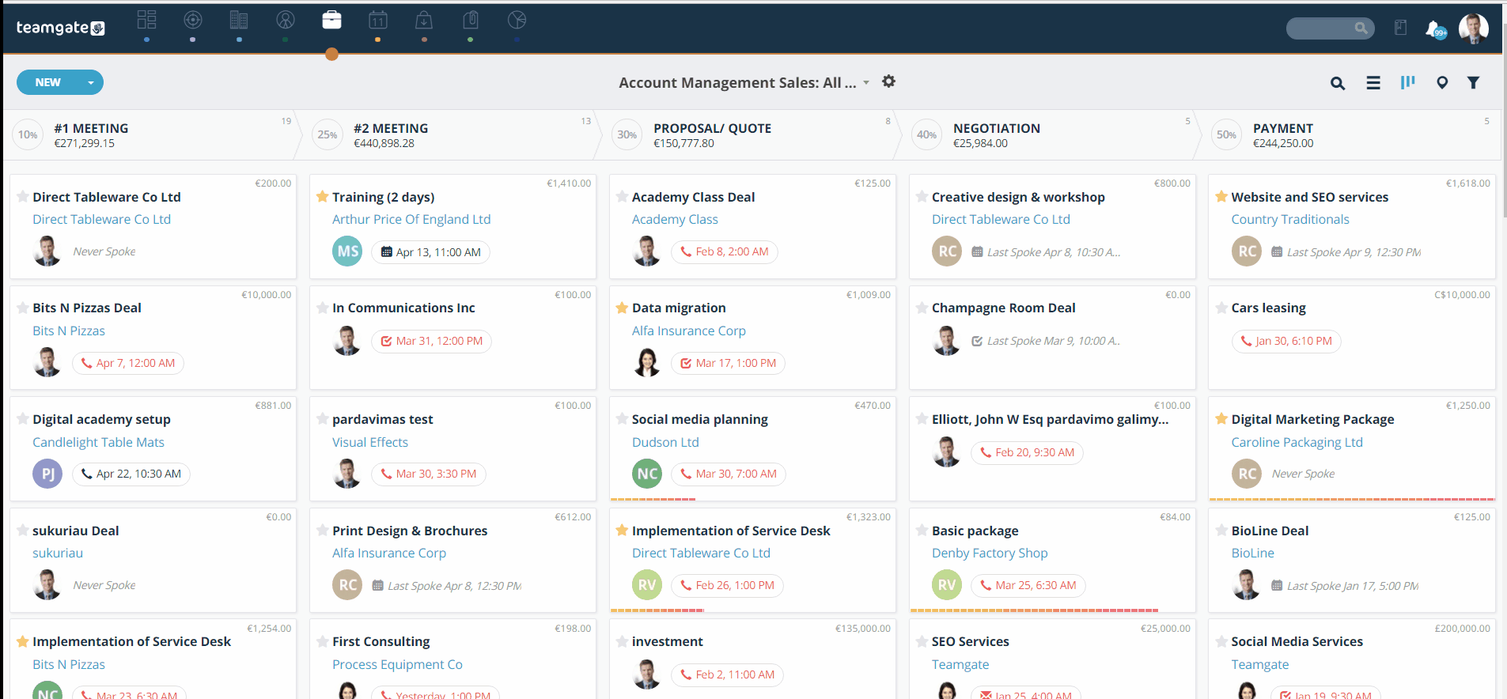Open the Caroline Packaging Ltd company link

(x=1297, y=442)
